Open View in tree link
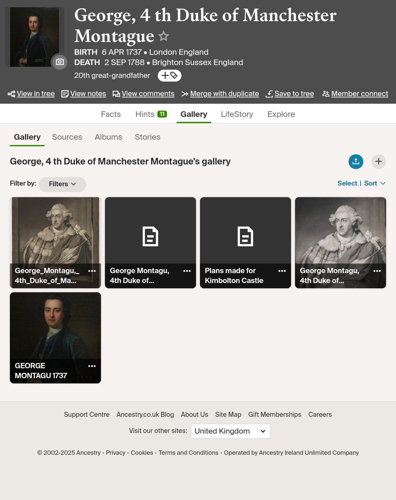This screenshot has width=396, height=500. [31, 94]
